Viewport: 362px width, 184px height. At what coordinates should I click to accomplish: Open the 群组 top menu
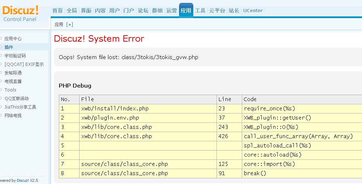pyautogui.click(x=157, y=11)
